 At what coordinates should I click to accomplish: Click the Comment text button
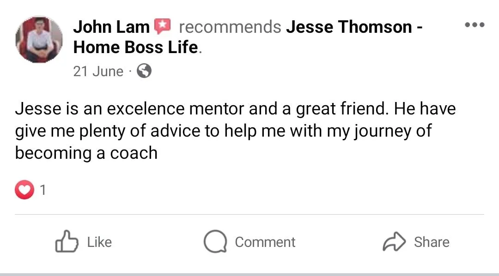point(265,242)
